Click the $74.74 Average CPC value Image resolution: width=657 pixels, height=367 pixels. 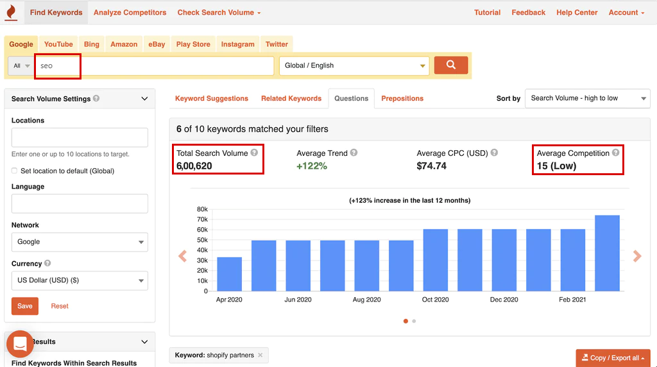tap(432, 166)
